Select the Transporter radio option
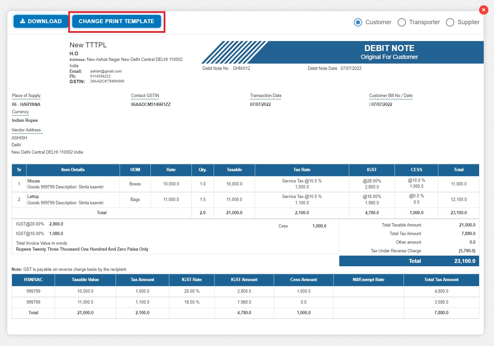The image size is (494, 346). (402, 22)
